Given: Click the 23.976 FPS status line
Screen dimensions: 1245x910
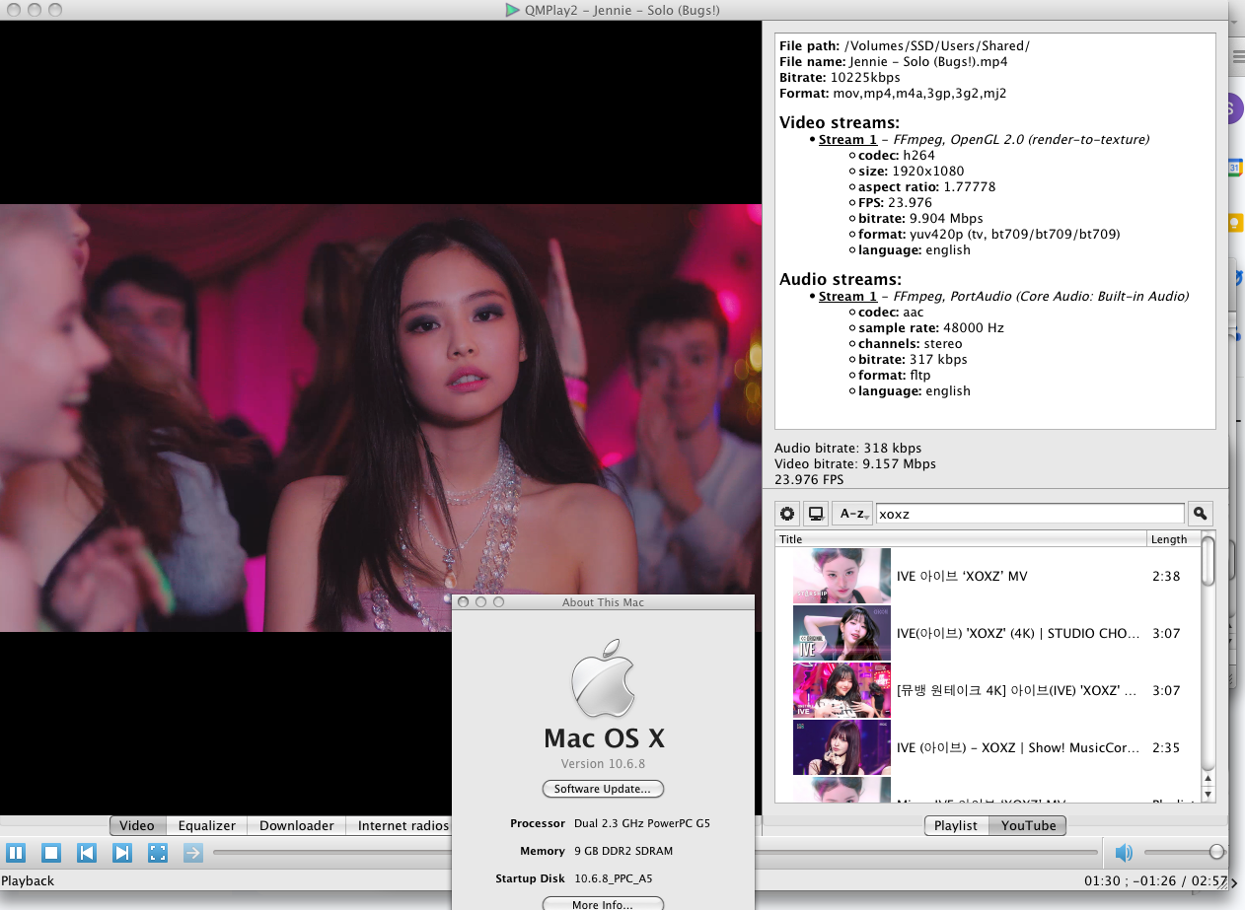Looking at the screenshot, I should click(x=809, y=480).
